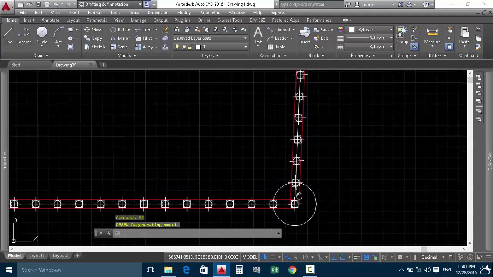Viewport: 493px width, 277px height.
Task: Click the Edit block button
Action: [321, 38]
